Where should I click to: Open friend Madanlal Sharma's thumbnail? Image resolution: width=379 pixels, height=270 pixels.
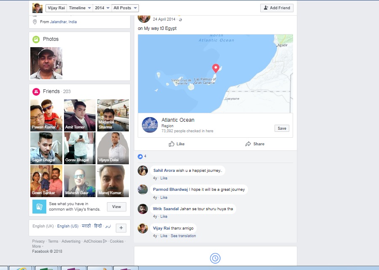click(x=113, y=115)
